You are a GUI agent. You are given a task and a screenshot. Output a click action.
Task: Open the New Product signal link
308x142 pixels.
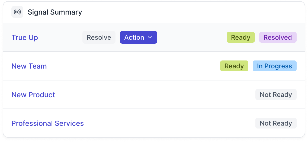pos(33,95)
